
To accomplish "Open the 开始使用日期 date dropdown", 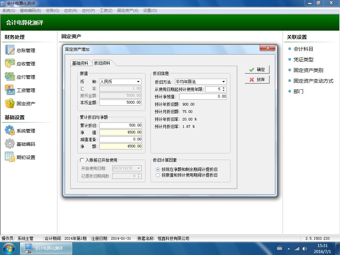I will point(138,168).
